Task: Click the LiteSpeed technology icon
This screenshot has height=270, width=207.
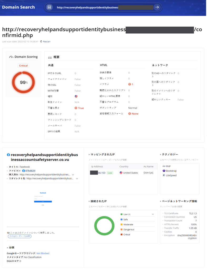Action: [164, 175]
